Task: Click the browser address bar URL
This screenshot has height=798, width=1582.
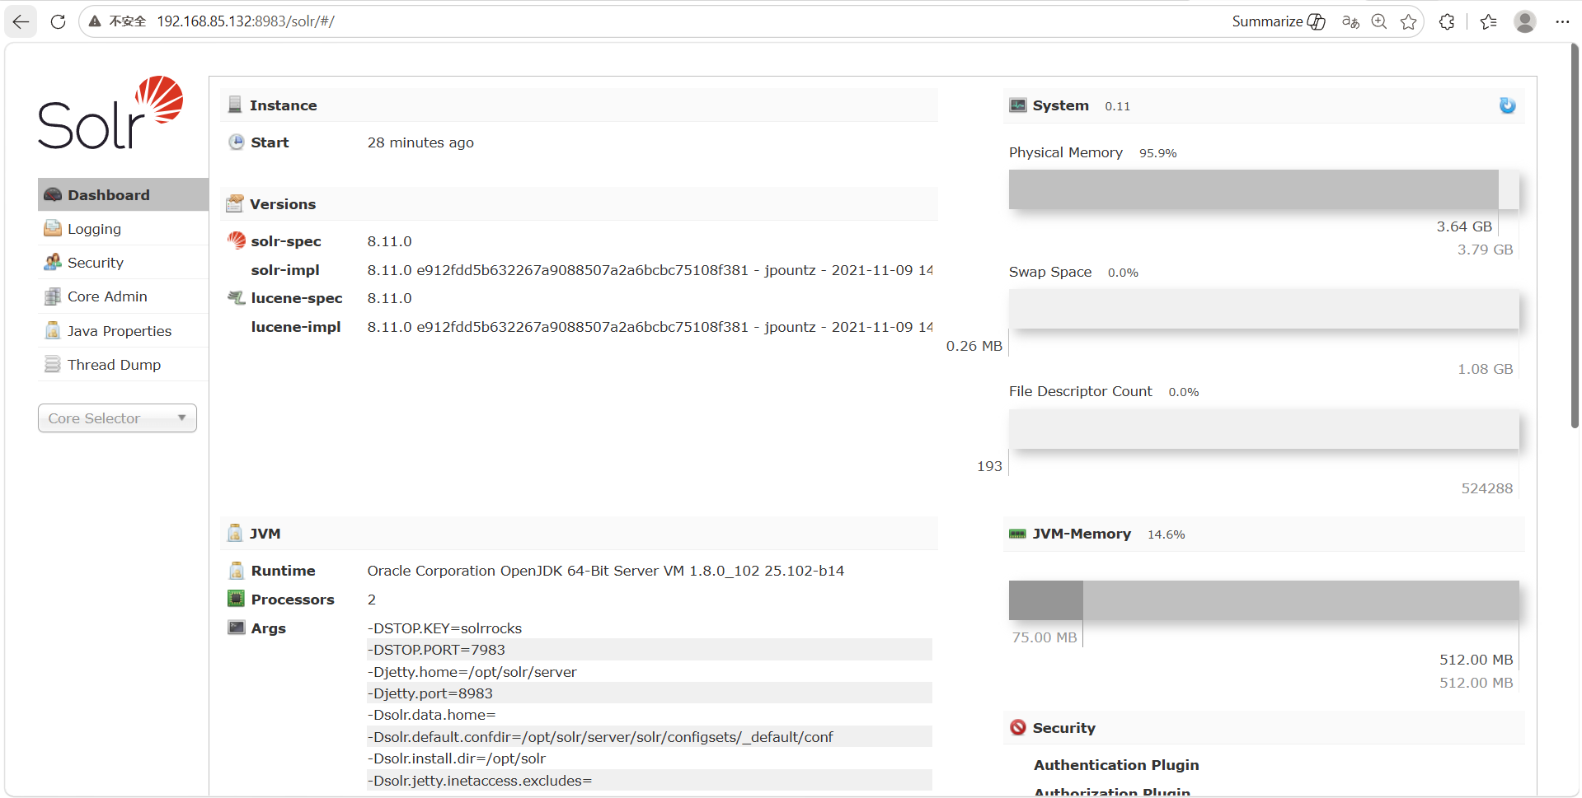Action: click(246, 21)
